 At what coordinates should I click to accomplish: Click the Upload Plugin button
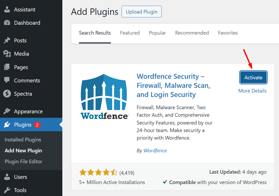[142, 12]
